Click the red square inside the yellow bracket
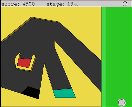Screen dimensions: 132x107 coord(24,63)
